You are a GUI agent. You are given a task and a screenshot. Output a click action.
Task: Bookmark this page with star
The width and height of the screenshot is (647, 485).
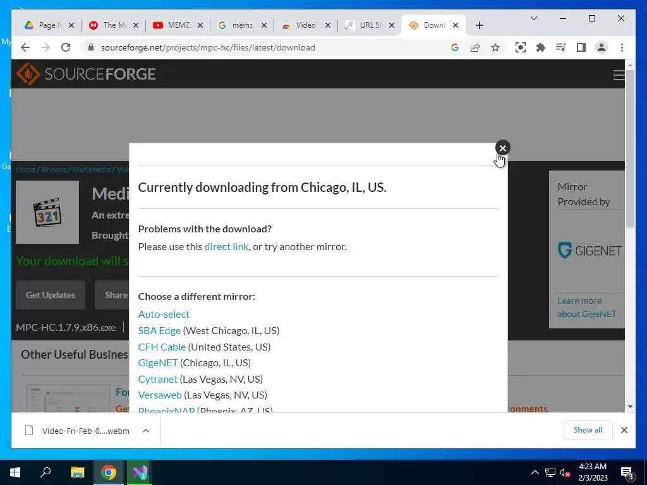[x=495, y=47]
